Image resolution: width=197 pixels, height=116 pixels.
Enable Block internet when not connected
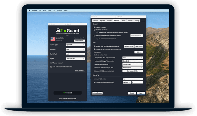point(97,32)
